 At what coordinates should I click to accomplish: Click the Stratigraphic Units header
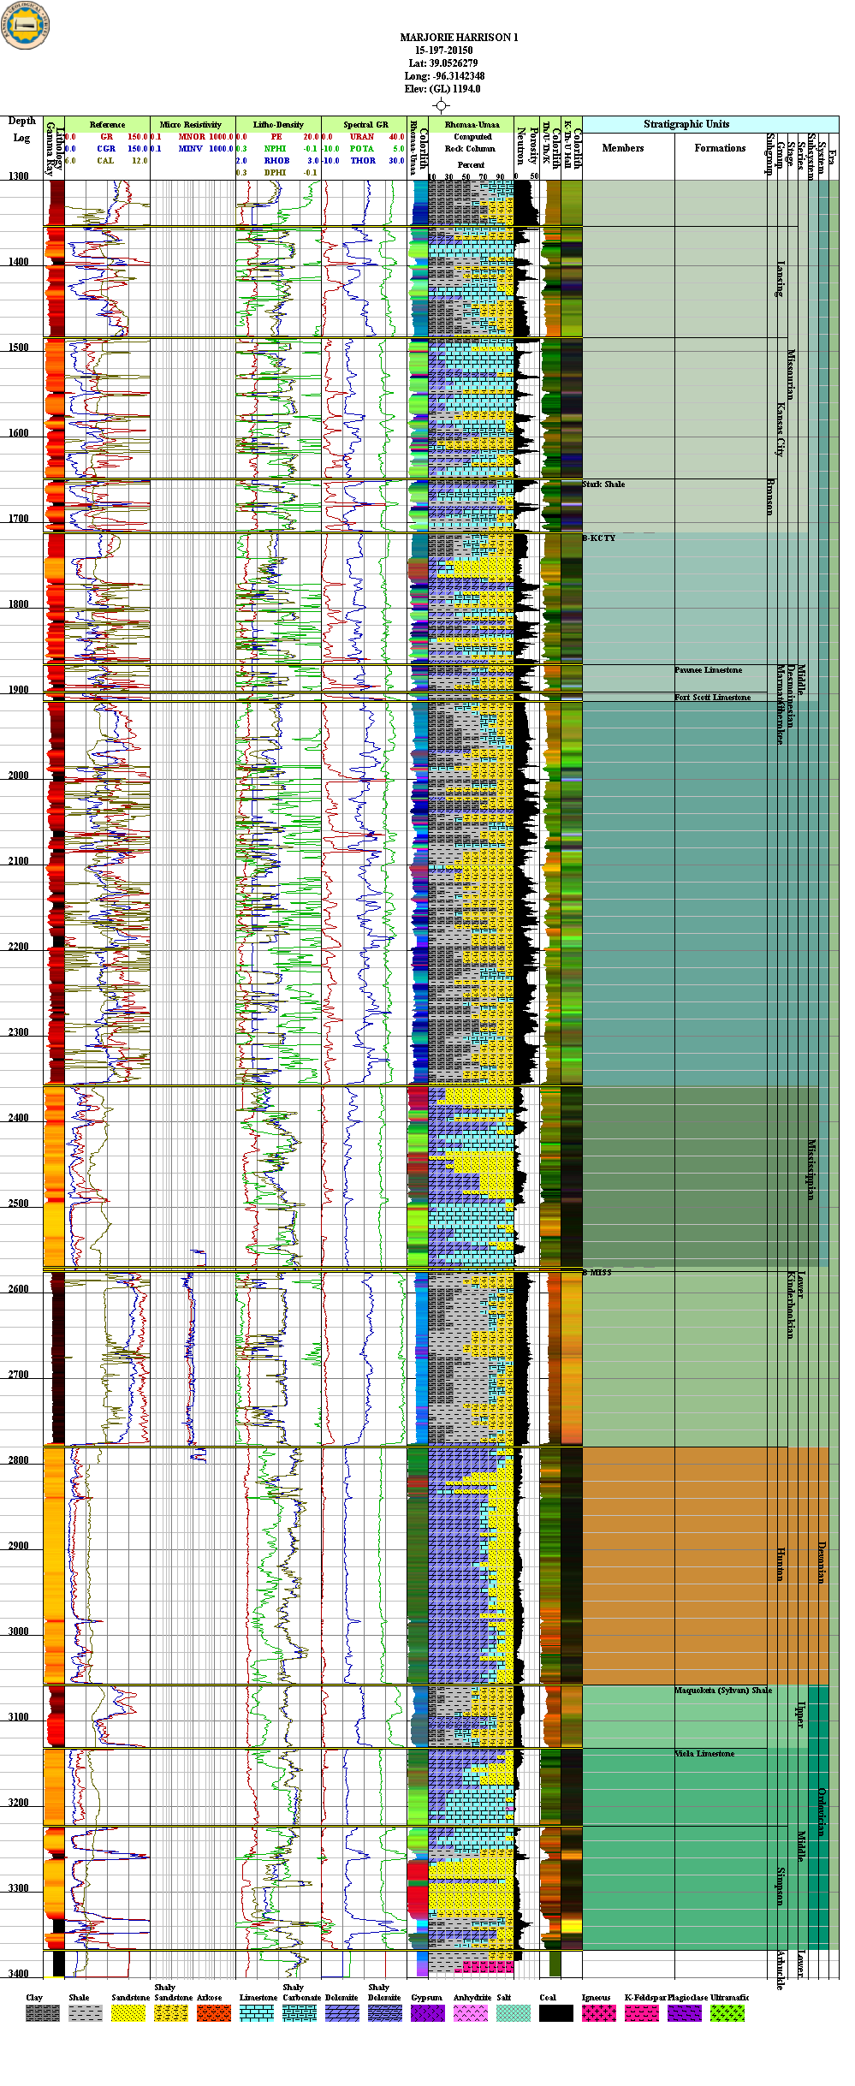point(686,124)
